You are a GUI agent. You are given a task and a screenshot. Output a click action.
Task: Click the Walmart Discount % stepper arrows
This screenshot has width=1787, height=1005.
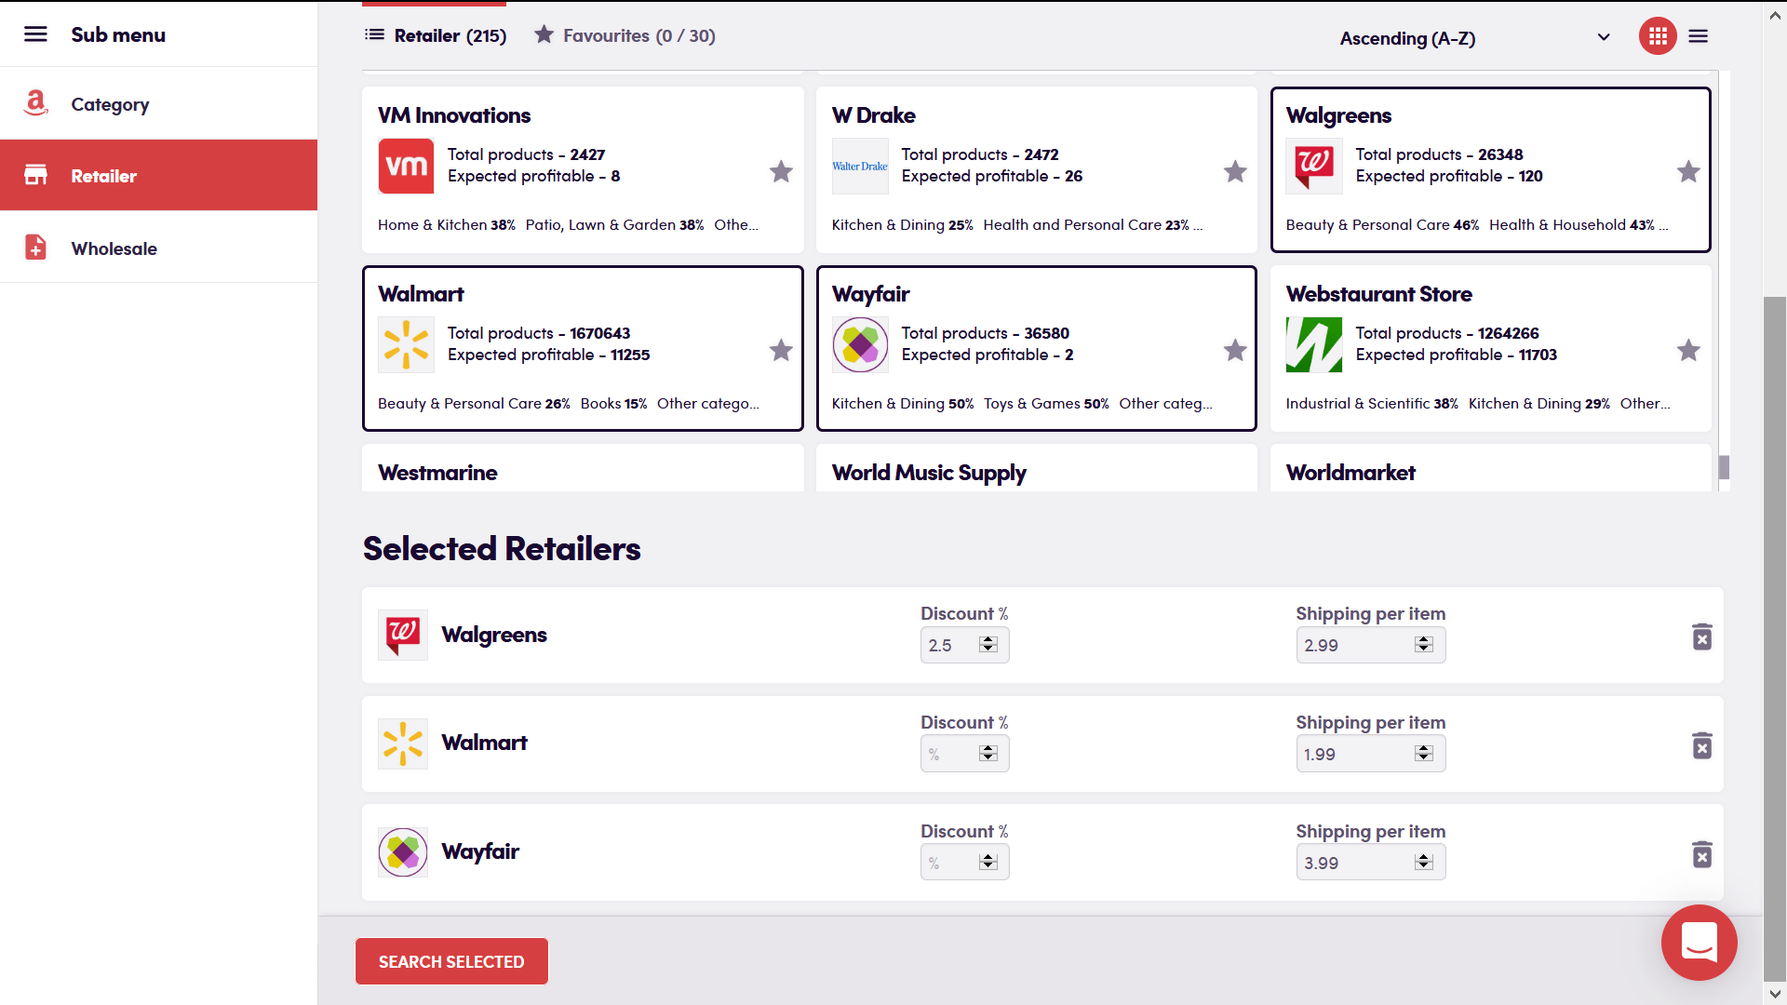pyautogui.click(x=988, y=753)
